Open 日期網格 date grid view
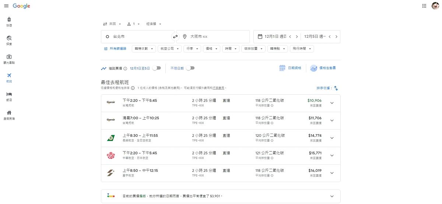Viewport: 442px width, 204px height. tap(290, 68)
